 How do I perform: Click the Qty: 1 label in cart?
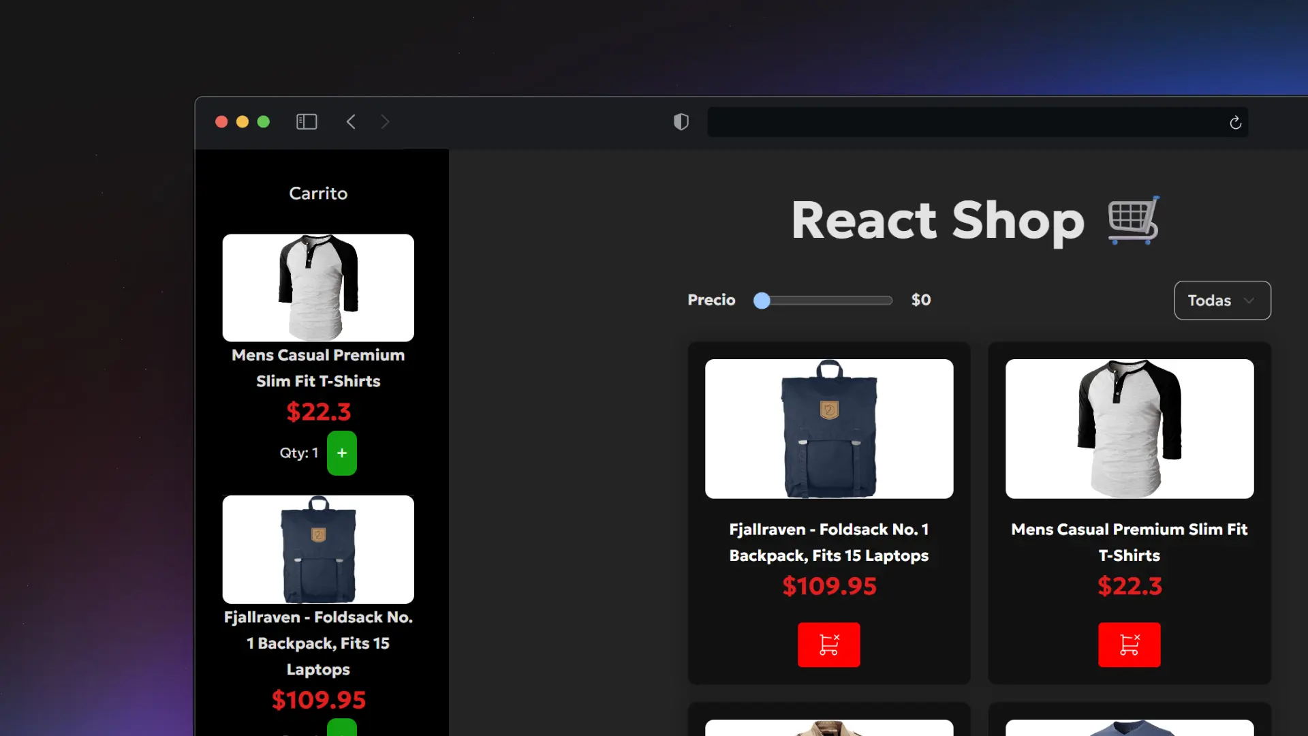(x=299, y=453)
